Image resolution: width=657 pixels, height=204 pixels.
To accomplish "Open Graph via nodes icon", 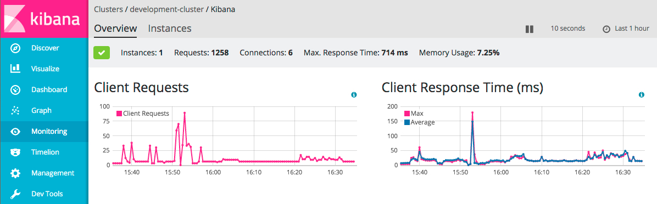I will pyautogui.click(x=15, y=110).
